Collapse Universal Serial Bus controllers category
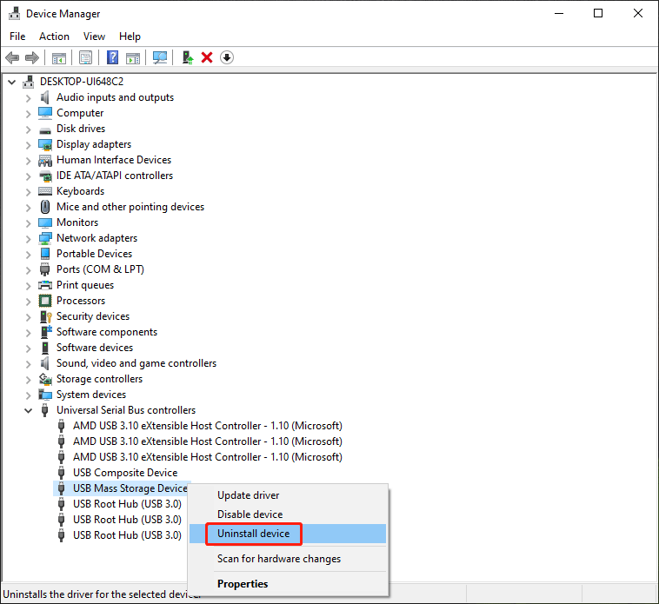 pos(28,411)
